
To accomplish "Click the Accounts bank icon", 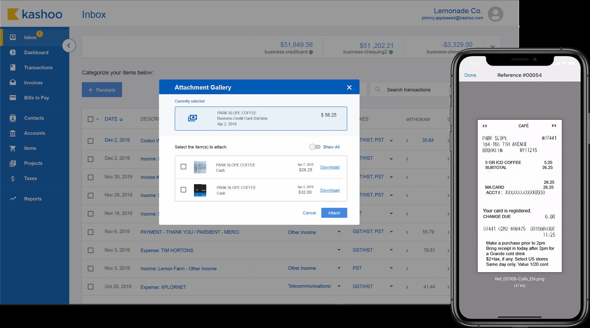I will tap(13, 133).
